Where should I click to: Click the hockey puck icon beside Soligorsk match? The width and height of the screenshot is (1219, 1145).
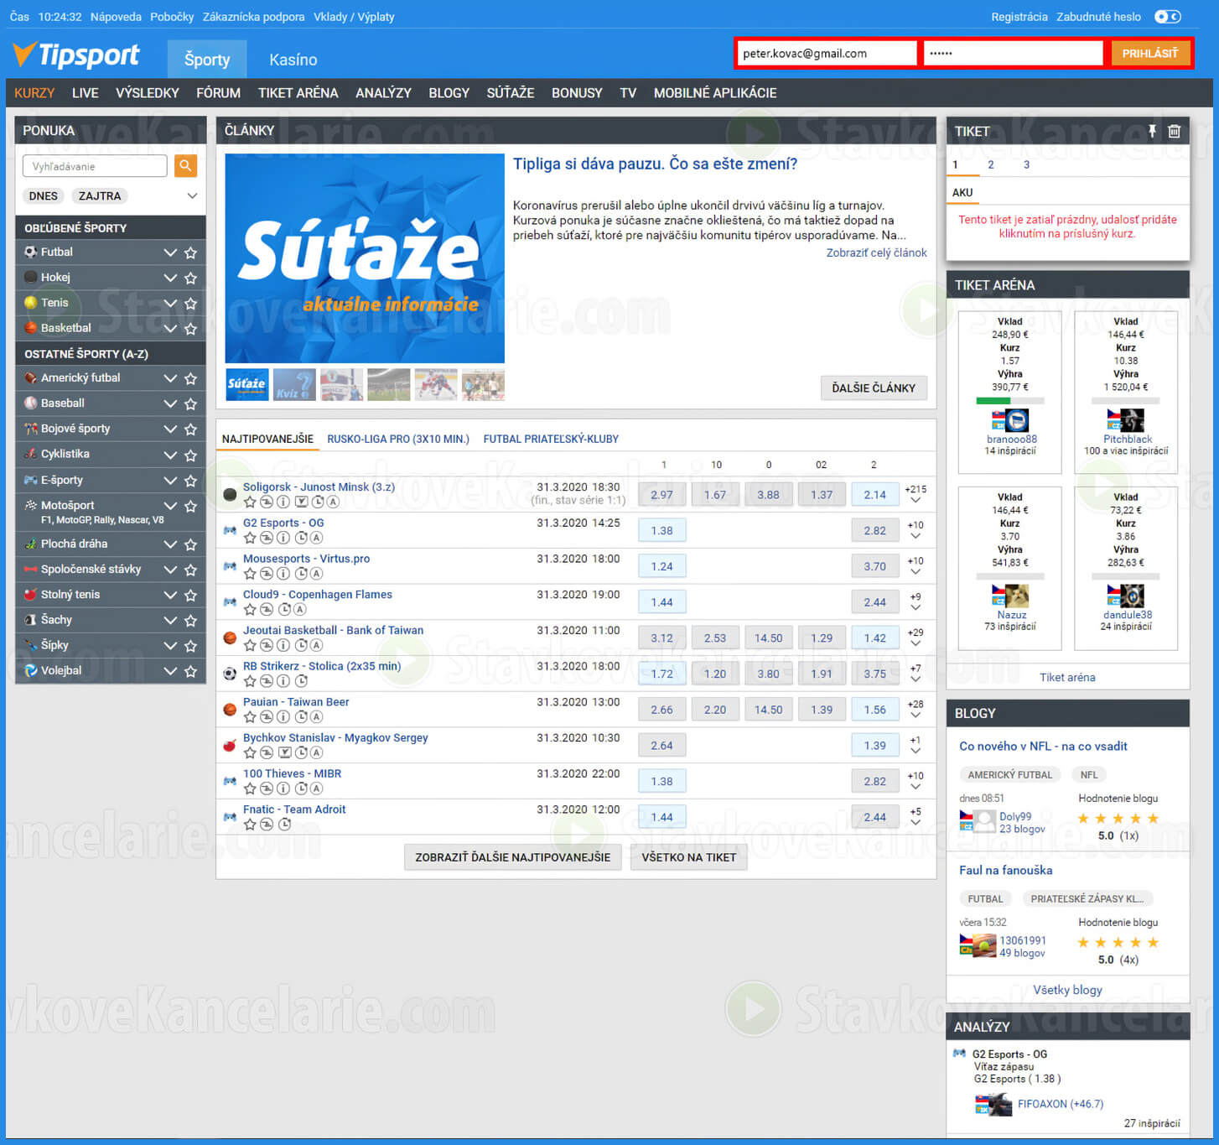230,494
